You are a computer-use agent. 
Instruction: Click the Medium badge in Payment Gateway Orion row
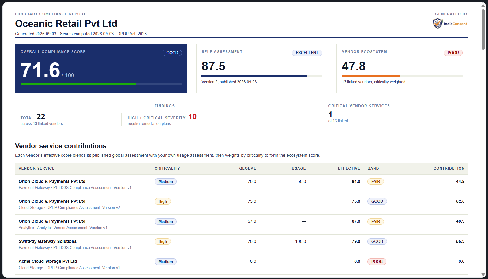pos(166,181)
